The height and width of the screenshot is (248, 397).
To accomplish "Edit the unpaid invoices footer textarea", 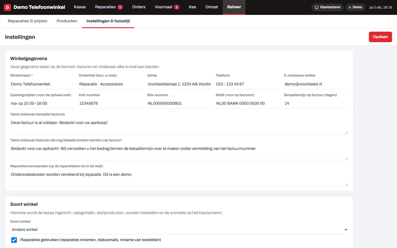I will click(x=179, y=152).
